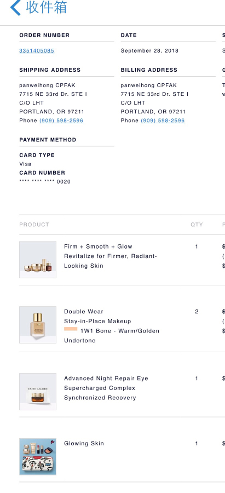Click the QTY column header

pos(197,225)
